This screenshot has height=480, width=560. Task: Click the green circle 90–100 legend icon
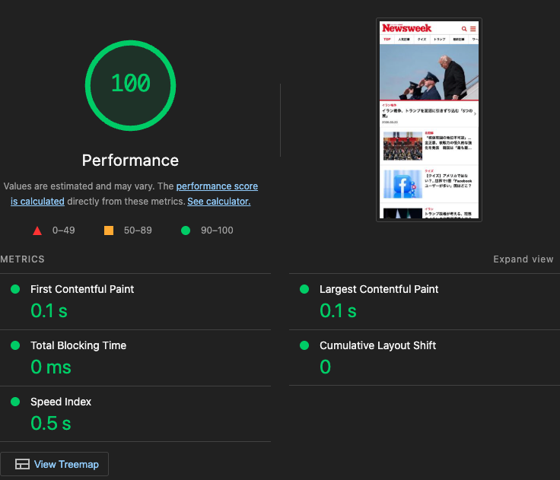pyautogui.click(x=185, y=230)
